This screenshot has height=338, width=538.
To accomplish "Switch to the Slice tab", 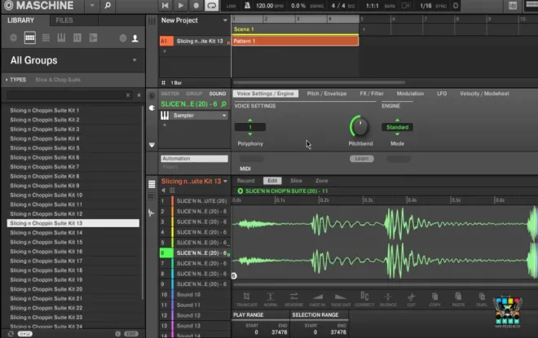I will (x=296, y=181).
